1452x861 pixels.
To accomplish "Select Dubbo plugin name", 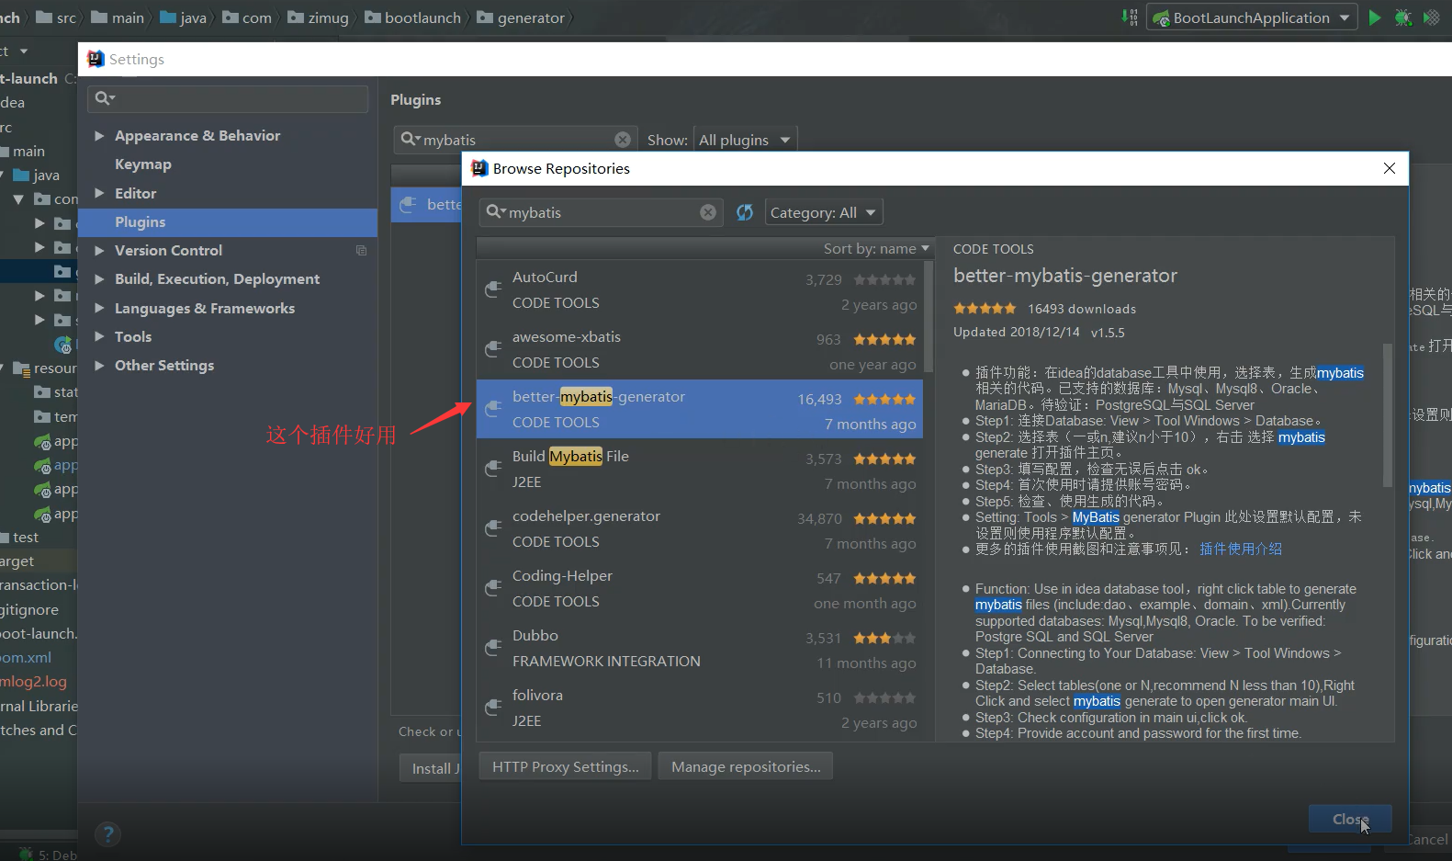I will point(535,635).
